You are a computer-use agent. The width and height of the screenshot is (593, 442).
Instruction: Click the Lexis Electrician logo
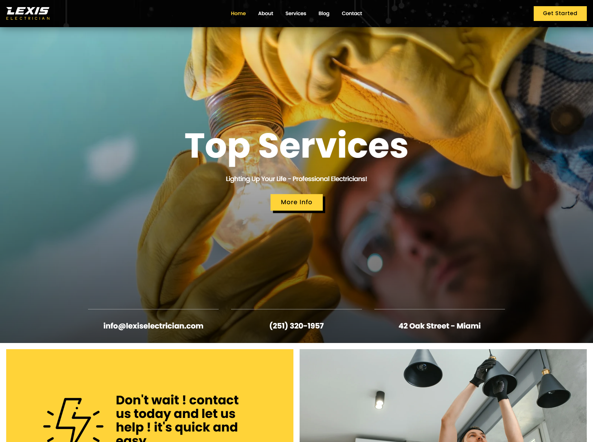(x=28, y=14)
